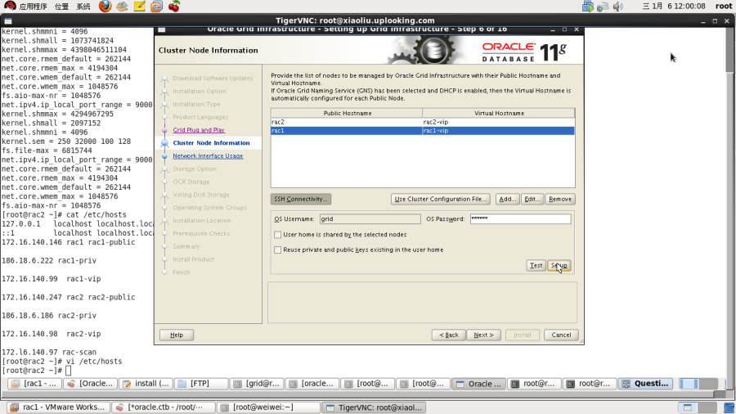Switch to Questi... task in VNC taskbar

[645, 384]
